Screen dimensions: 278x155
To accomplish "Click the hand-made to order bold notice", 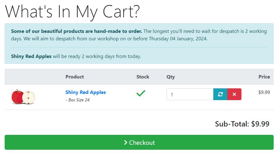I will 76,31.
